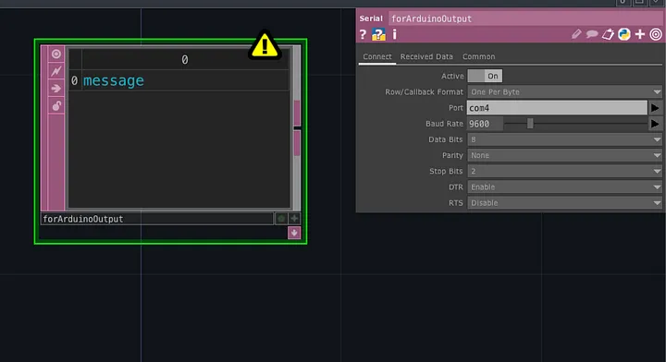This screenshot has height=362, width=666.
Task: Click the copy parameters page icon
Action: click(608, 34)
